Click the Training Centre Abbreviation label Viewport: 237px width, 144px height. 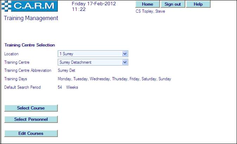click(x=28, y=70)
